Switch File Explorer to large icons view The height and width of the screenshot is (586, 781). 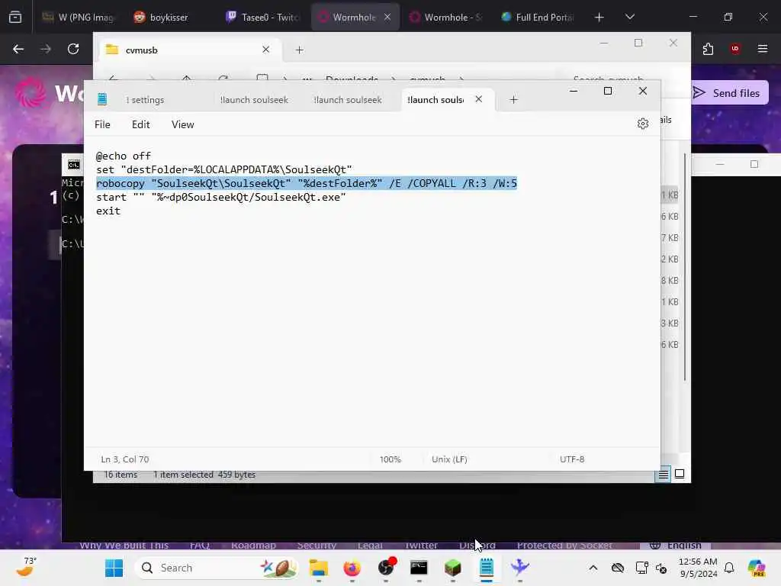680,474
